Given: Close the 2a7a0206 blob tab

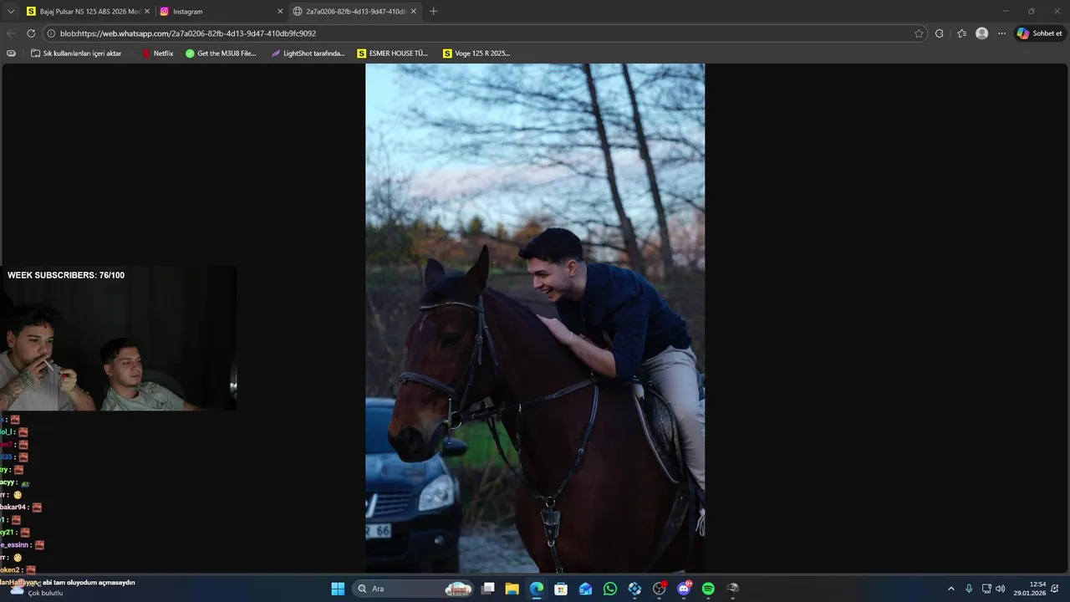Looking at the screenshot, I should click(x=413, y=12).
